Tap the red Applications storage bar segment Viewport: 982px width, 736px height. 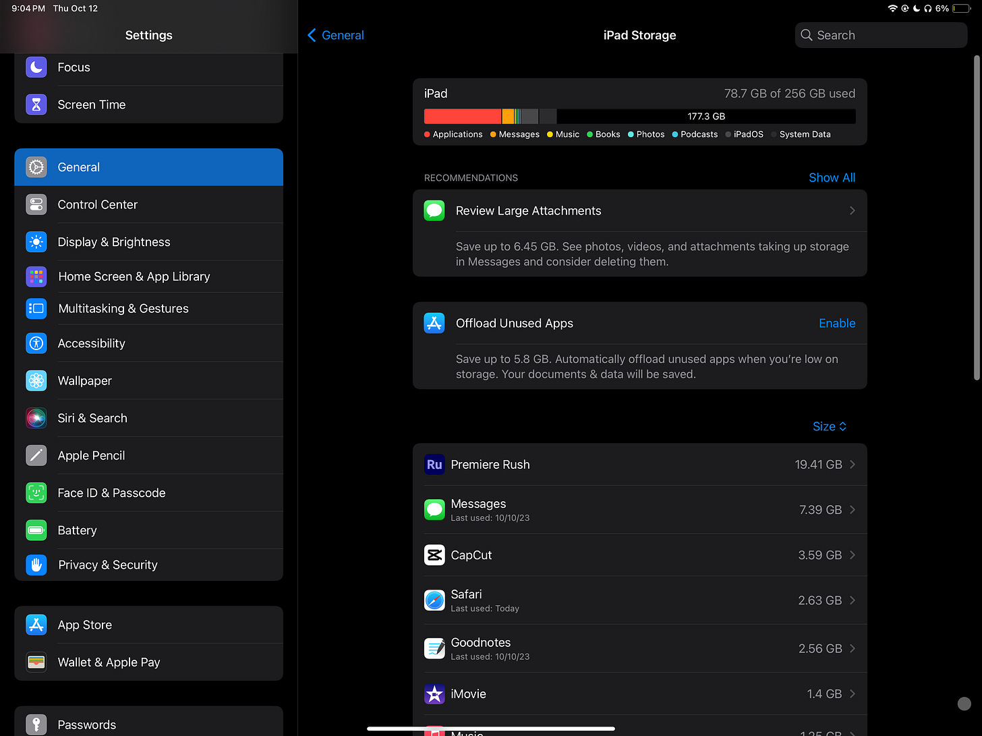pyautogui.click(x=463, y=116)
